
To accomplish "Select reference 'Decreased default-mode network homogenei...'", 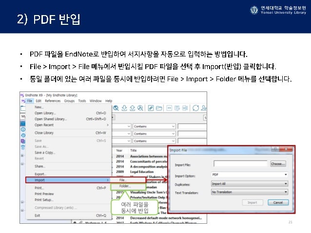I will (x=166, y=218).
